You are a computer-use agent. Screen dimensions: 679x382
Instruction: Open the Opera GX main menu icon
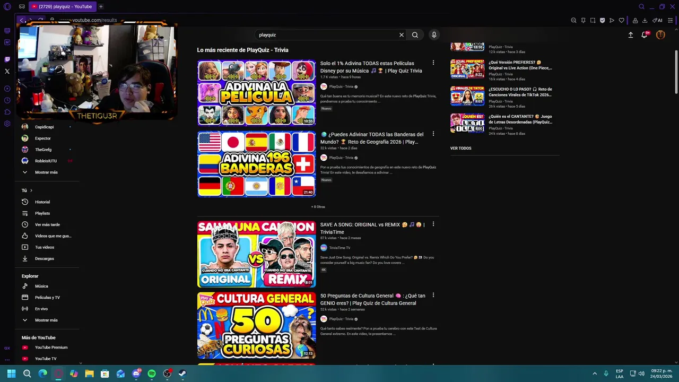[x=7, y=6]
